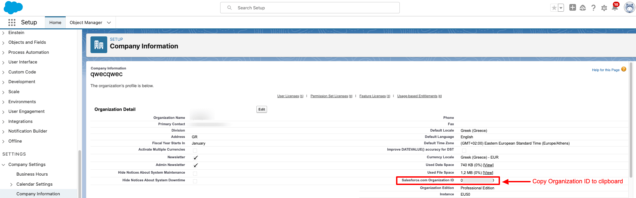Open the App Launcher dots grid
Screen dimensions: 636x198
pyautogui.click(x=12, y=22)
